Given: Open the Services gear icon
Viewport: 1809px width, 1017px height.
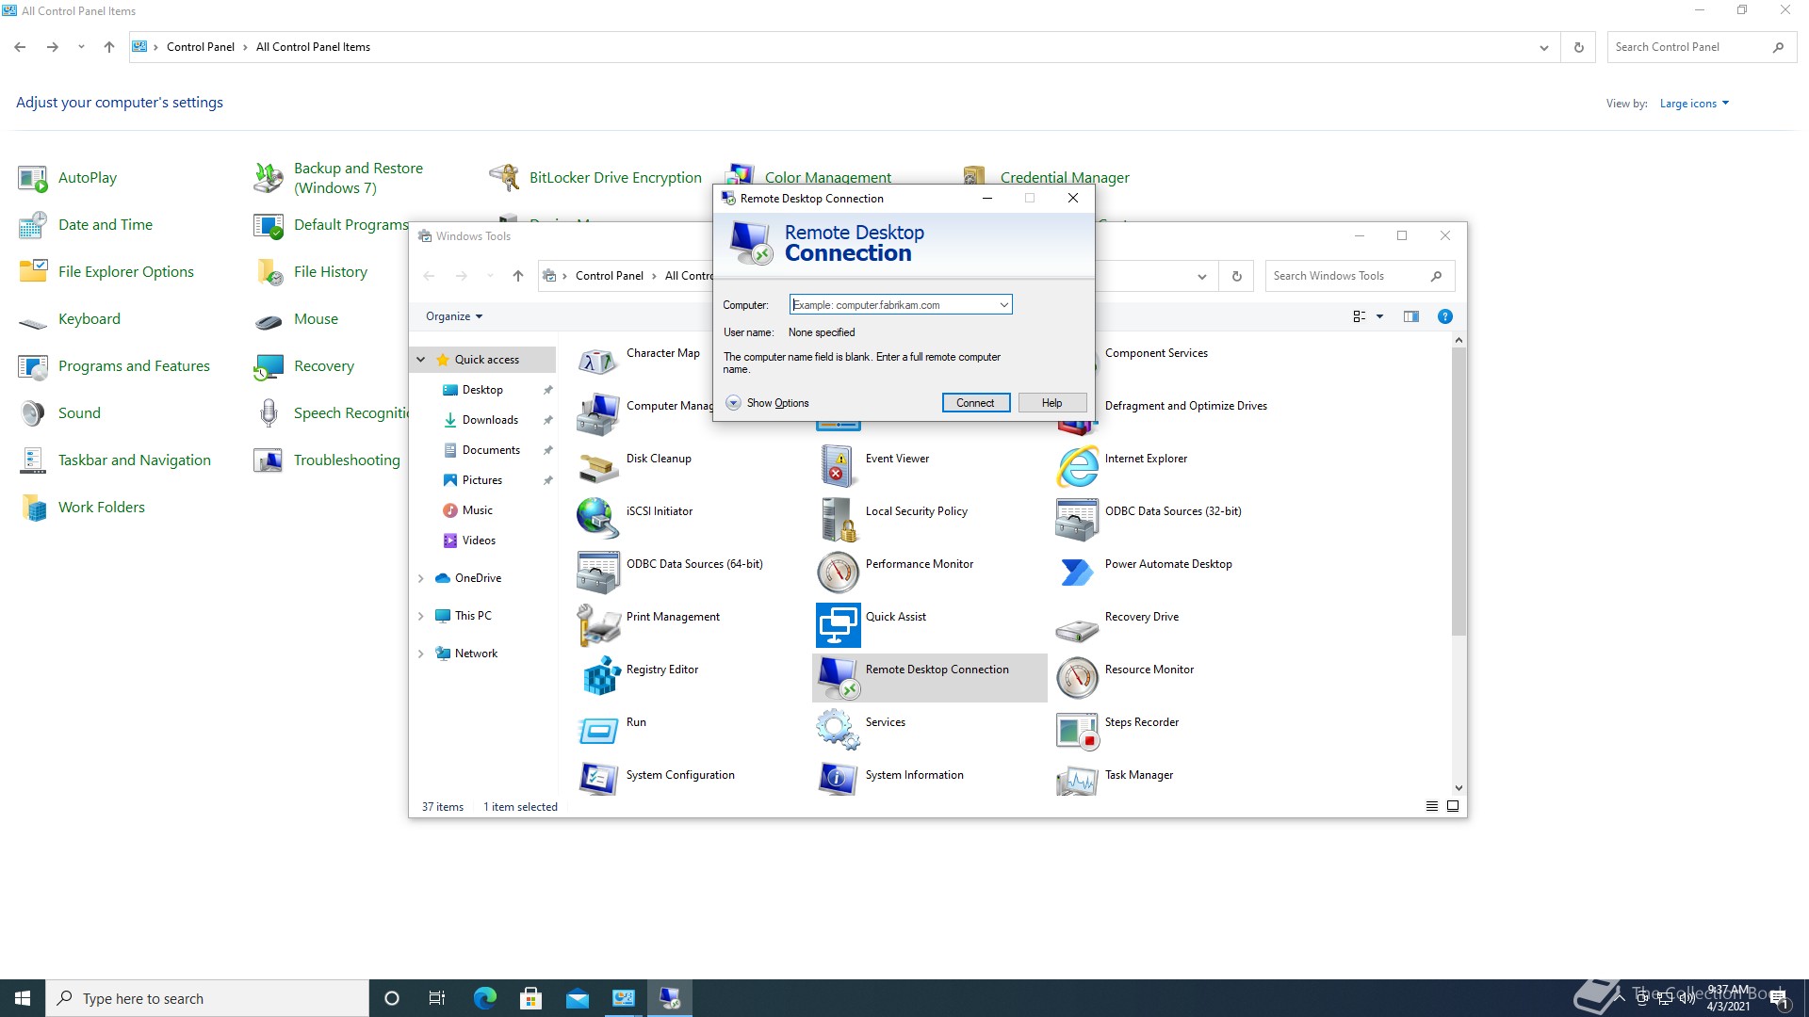Looking at the screenshot, I should [838, 731].
